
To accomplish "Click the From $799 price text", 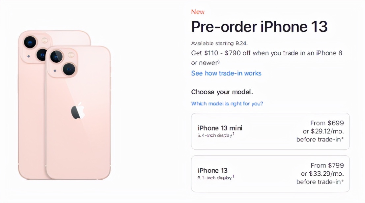I will tap(327, 165).
